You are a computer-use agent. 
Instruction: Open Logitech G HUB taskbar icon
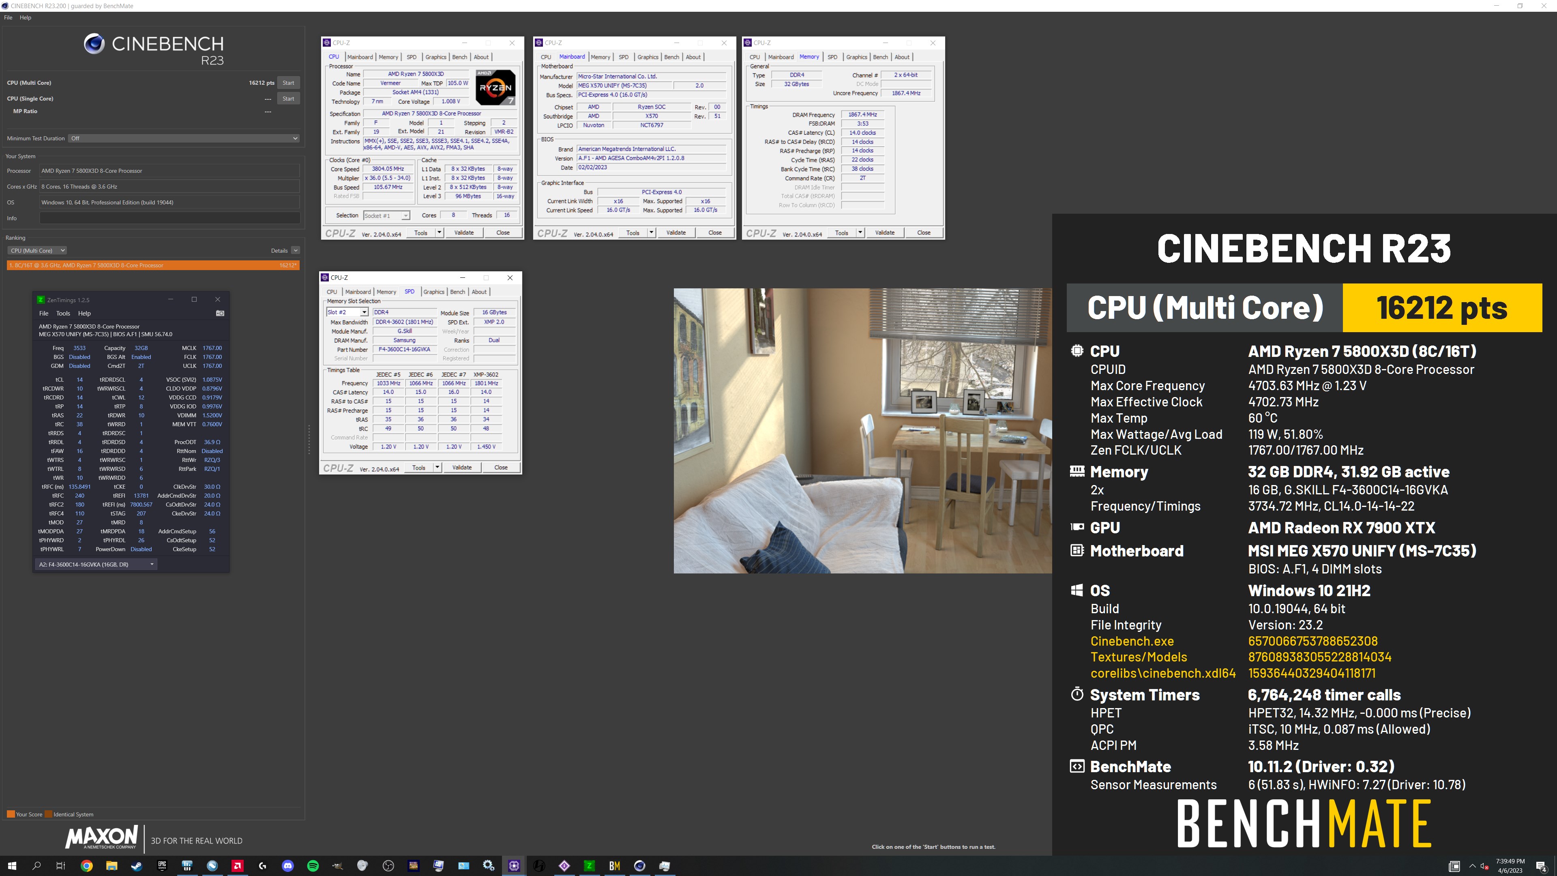point(262,866)
